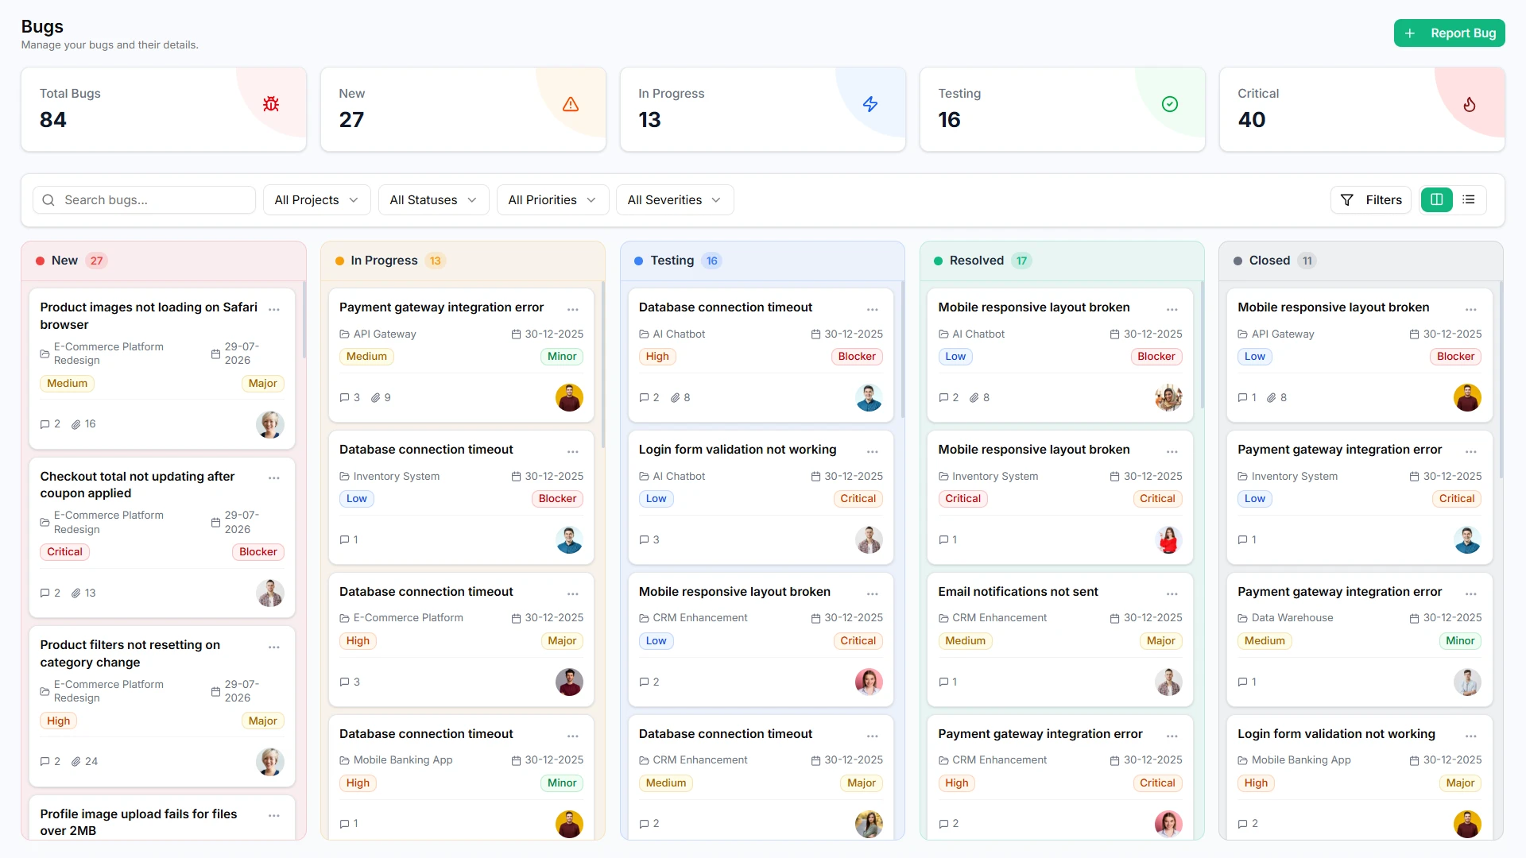
Task: Open menu for Email notifications not sent card
Action: click(1172, 593)
